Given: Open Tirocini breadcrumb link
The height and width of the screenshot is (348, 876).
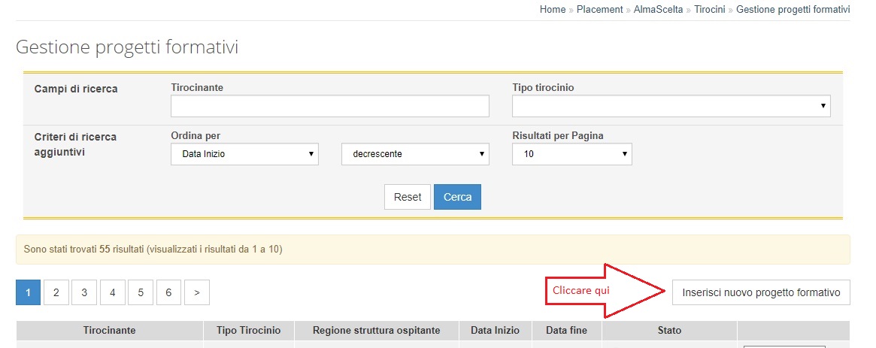Looking at the screenshot, I should point(710,10).
